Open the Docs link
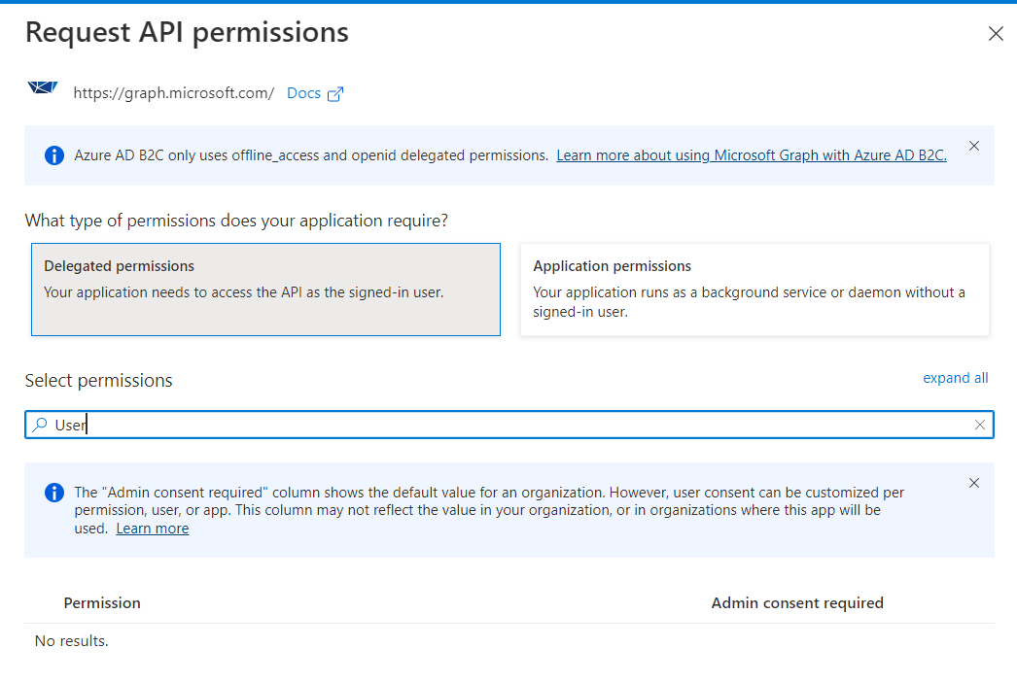This screenshot has width=1017, height=683. click(303, 93)
